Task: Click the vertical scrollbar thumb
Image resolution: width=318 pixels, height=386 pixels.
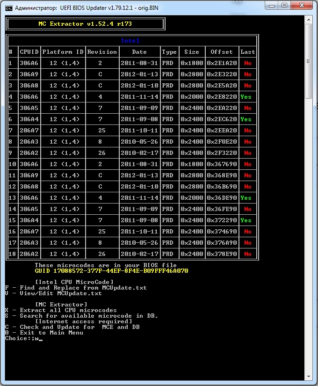Action: click(x=309, y=61)
